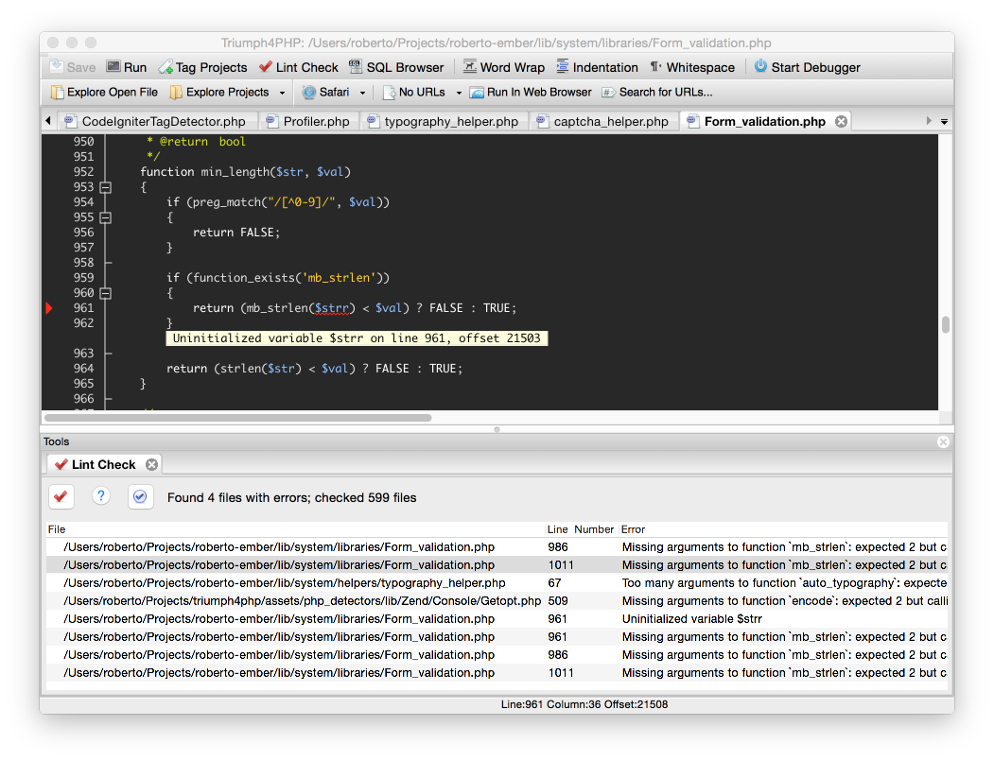This screenshot has width=994, height=761.
Task: Click the editor horizontal scrollbar
Action: 238,418
